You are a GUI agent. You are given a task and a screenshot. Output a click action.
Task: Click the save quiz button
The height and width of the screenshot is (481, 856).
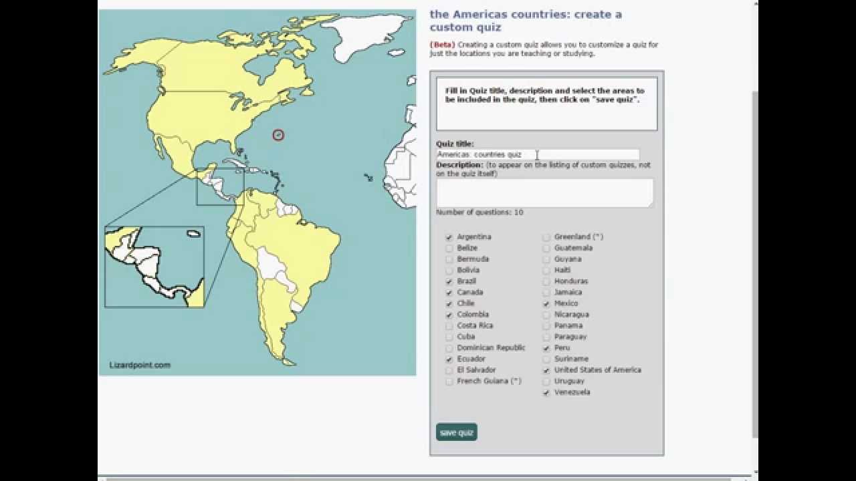457,432
